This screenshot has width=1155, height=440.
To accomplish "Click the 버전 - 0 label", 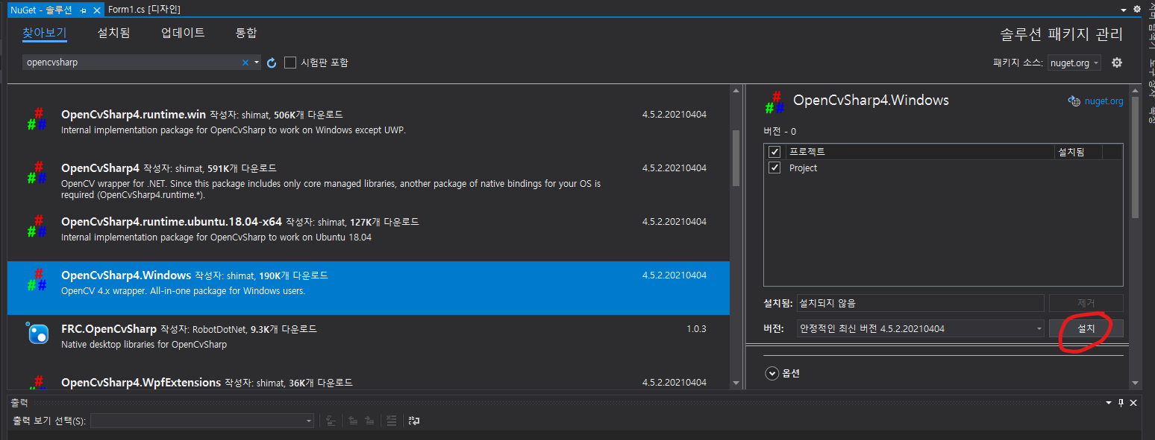I will point(780,132).
